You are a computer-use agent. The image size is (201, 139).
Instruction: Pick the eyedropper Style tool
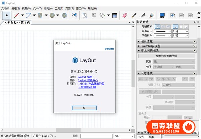pos(134,15)
